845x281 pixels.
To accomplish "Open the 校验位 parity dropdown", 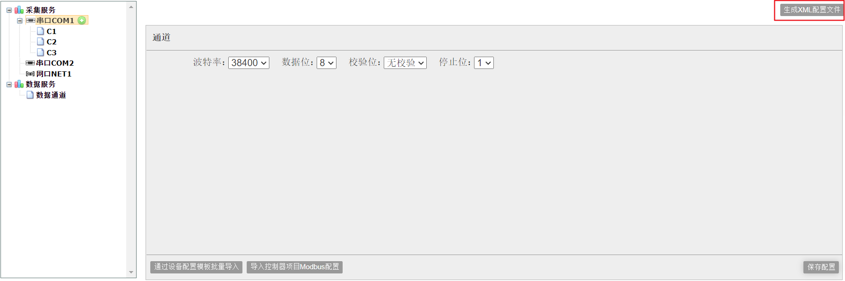I will (405, 63).
